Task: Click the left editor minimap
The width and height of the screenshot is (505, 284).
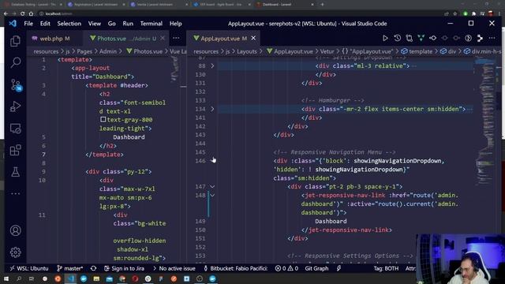Action: 174,69
